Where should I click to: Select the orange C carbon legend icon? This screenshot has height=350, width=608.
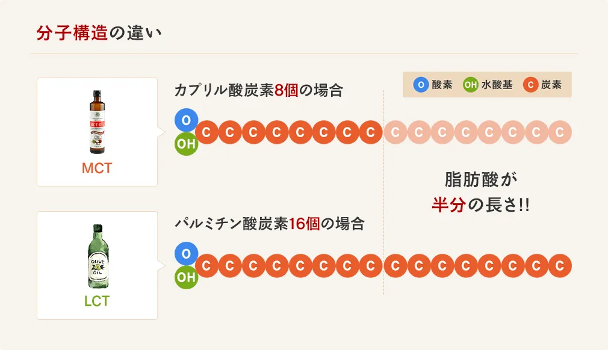tap(530, 85)
